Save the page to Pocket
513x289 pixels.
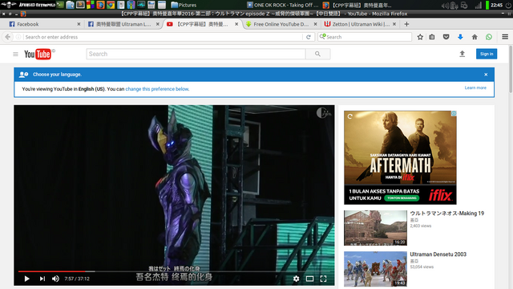pyautogui.click(x=446, y=37)
